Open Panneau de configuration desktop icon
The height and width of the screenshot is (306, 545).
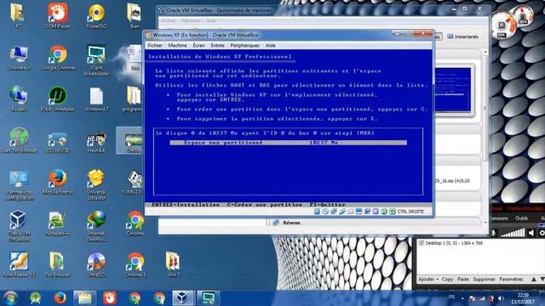tap(19, 184)
